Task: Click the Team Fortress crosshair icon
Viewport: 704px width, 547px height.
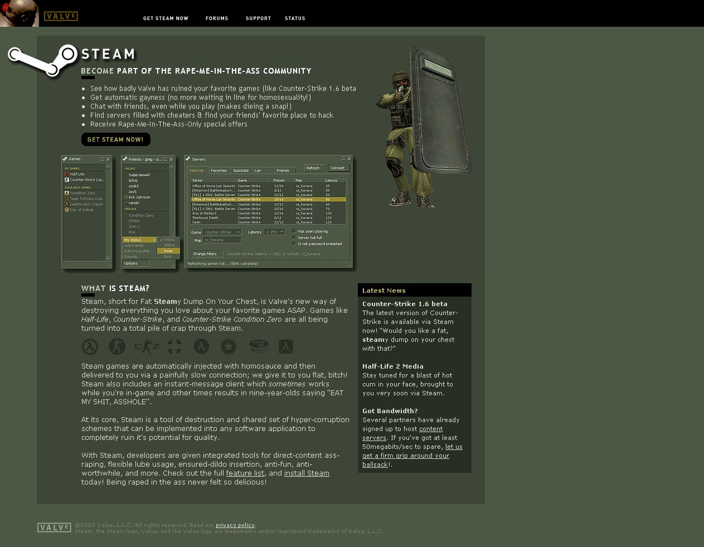Action: point(174,347)
